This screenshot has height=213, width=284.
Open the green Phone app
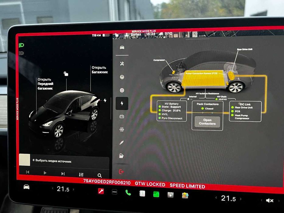[128, 193]
